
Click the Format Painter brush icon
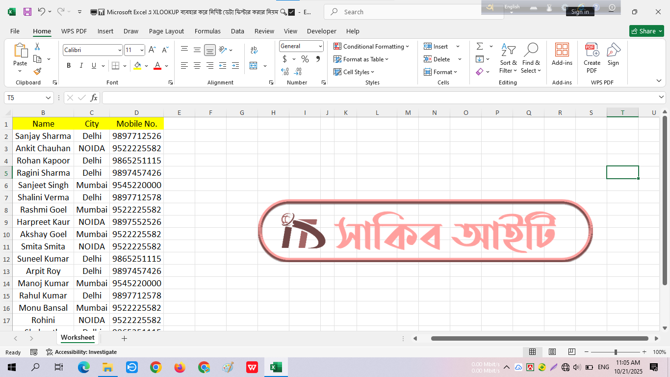pyautogui.click(x=37, y=72)
